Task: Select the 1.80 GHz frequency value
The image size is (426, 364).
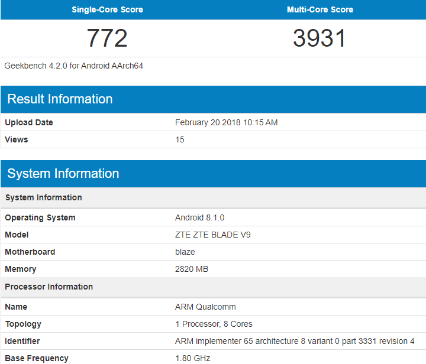Action: coord(193,358)
